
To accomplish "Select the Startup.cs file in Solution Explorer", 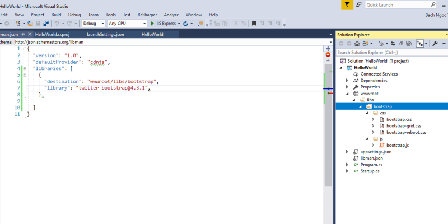I will pyautogui.click(x=369, y=171).
